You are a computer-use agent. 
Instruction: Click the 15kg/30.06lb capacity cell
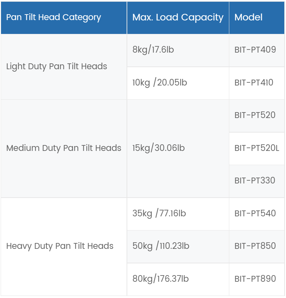(178, 148)
